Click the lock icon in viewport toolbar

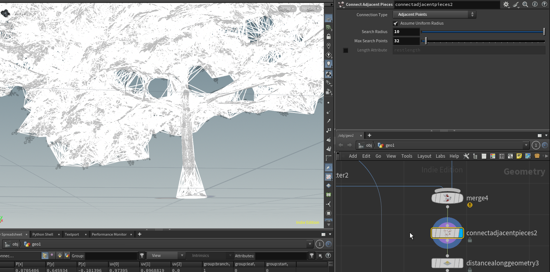[x=329, y=37]
